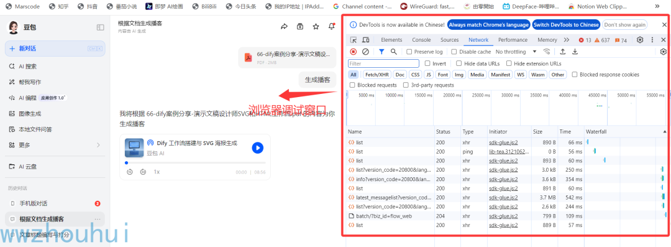Viewport: 671px width, 247px height.
Task: Check the Invert filter checkbox
Action: click(427, 63)
